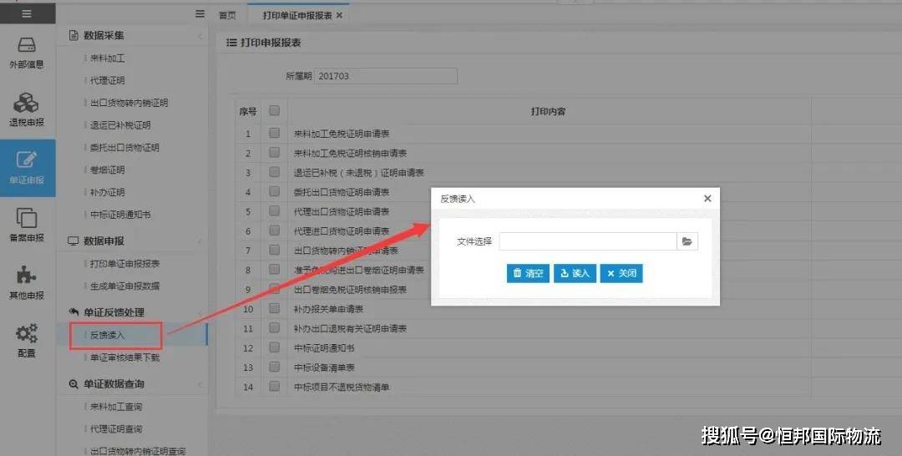Screen dimensions: 902x456
Task: Click the 读入 button
Action: 575,273
